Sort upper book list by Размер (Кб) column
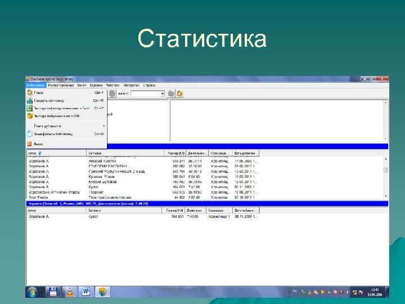This screenshot has height=304, width=405. pos(175,153)
